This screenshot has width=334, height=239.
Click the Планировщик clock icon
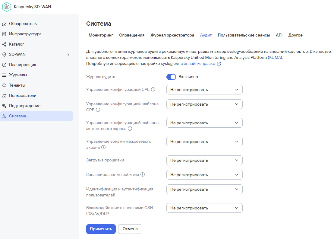[4, 65]
